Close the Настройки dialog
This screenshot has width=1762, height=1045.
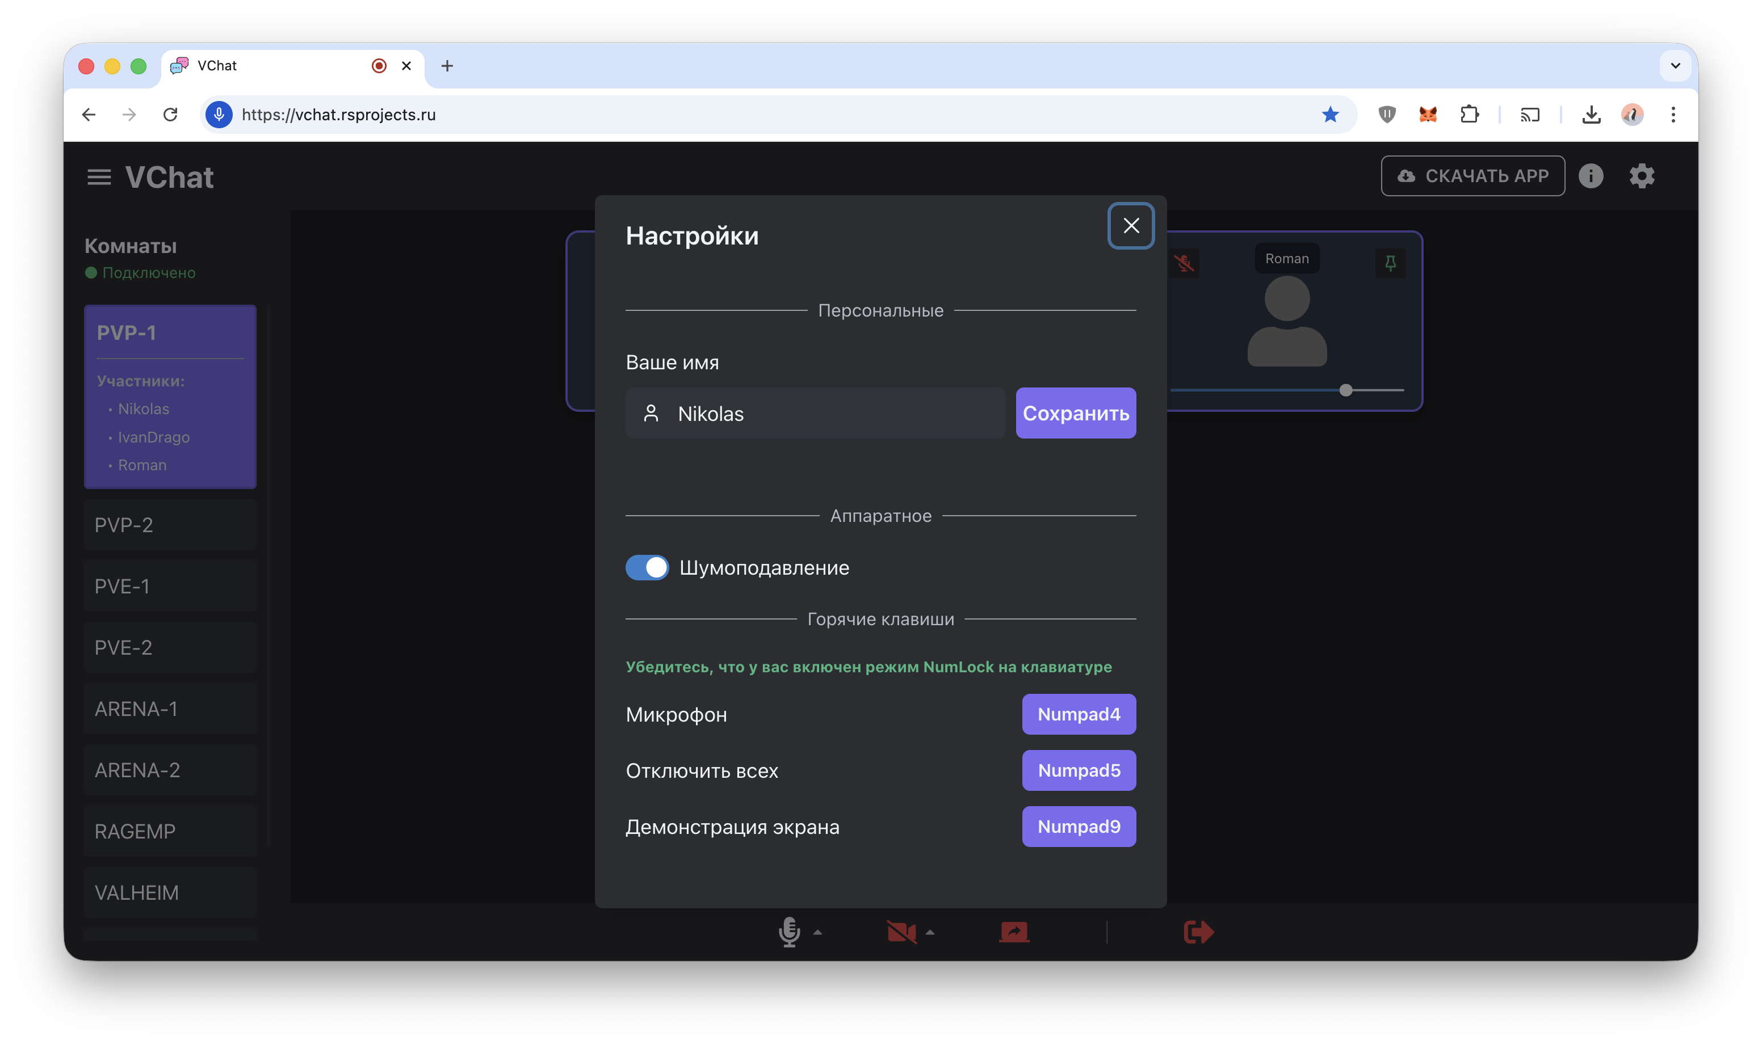click(1131, 226)
